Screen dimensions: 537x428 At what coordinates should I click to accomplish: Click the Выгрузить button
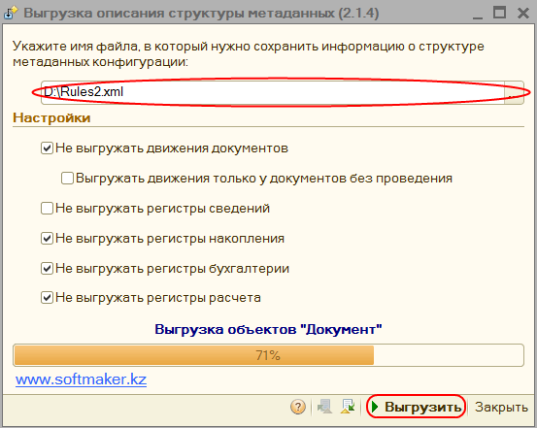pyautogui.click(x=417, y=407)
